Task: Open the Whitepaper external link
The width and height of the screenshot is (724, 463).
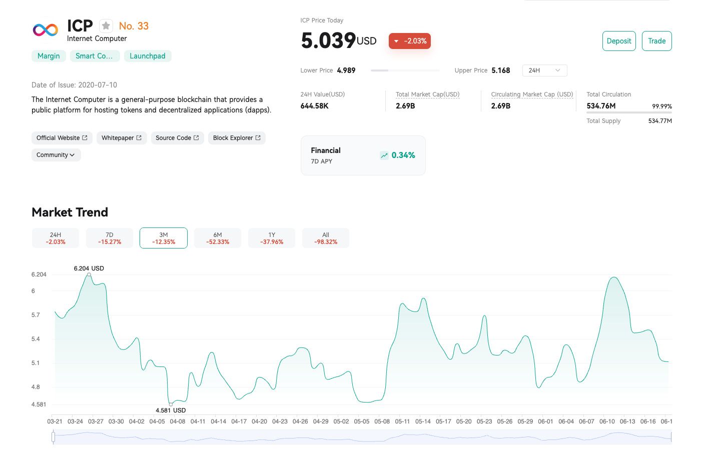Action: (122, 138)
